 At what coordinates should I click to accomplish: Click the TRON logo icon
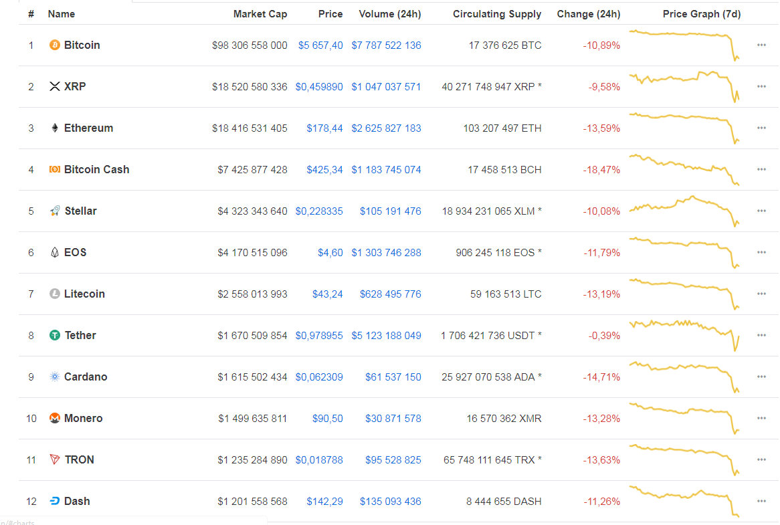(x=55, y=459)
